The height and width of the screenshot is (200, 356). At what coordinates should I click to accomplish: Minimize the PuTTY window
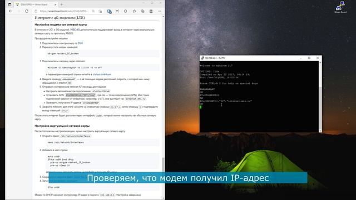pos(301,58)
